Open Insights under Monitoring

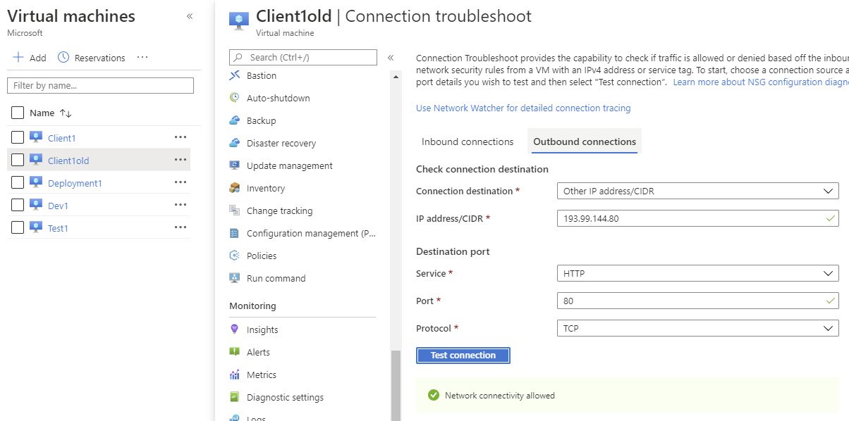click(x=262, y=329)
